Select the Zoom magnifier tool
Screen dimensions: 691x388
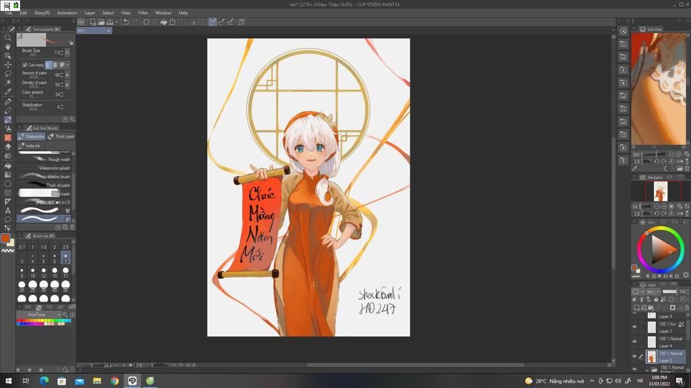click(7, 38)
